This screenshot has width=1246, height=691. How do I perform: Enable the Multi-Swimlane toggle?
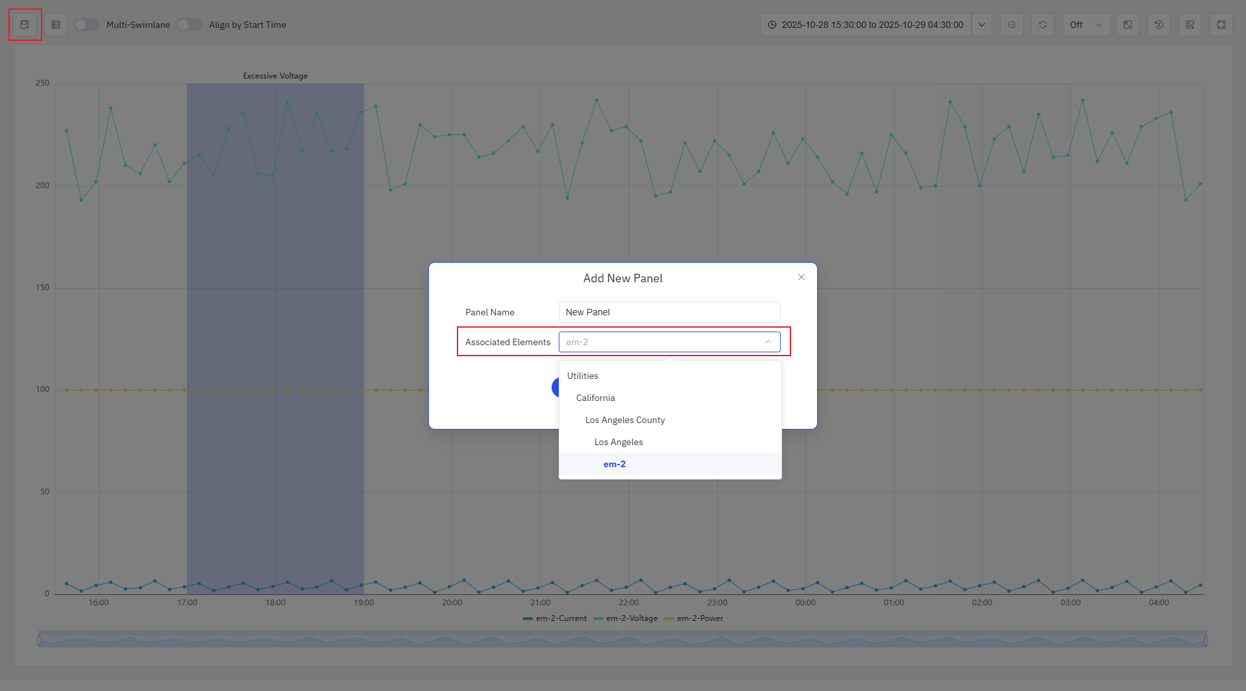point(86,24)
